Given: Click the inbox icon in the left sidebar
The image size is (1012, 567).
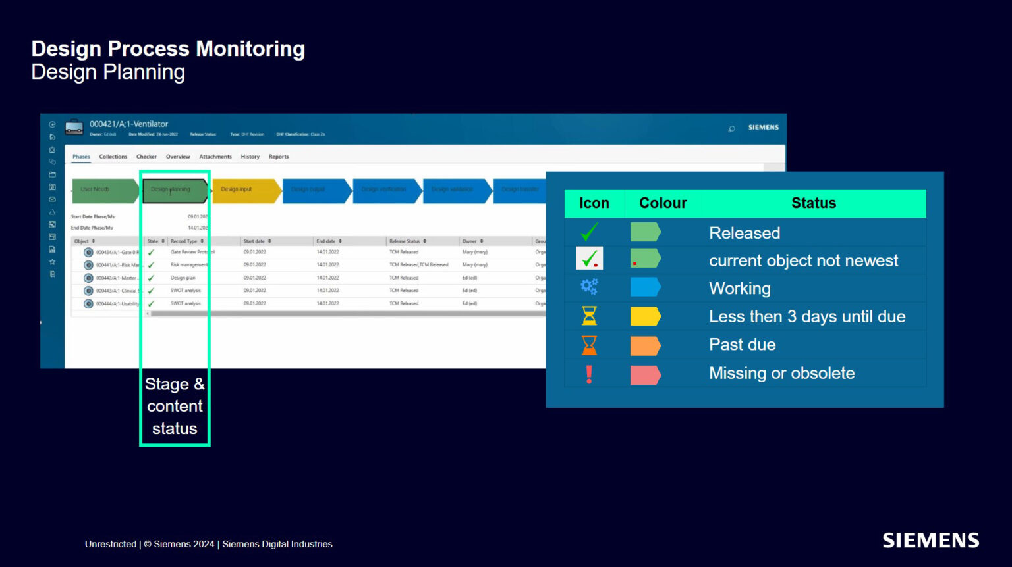Looking at the screenshot, I should (x=52, y=199).
